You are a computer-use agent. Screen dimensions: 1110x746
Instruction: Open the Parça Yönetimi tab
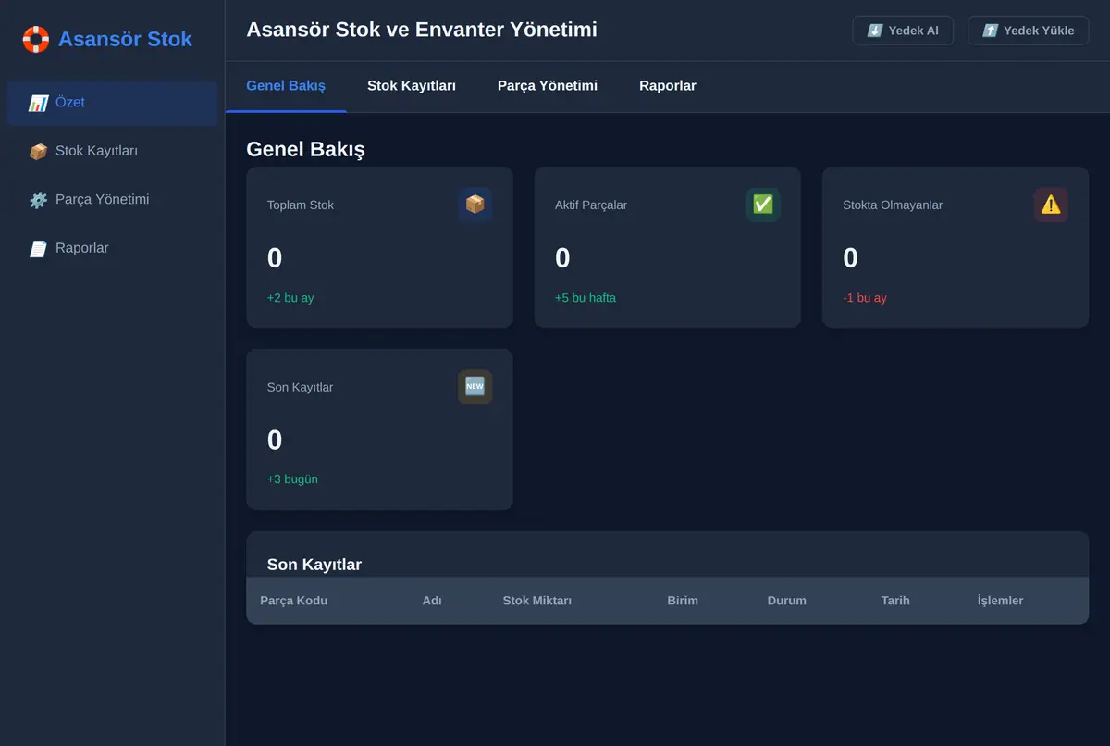pos(548,86)
